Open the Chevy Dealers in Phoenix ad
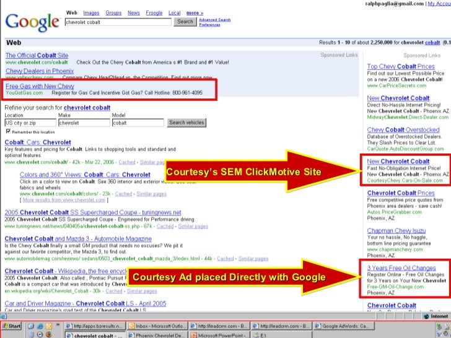The width and height of the screenshot is (451, 338). click(40, 71)
